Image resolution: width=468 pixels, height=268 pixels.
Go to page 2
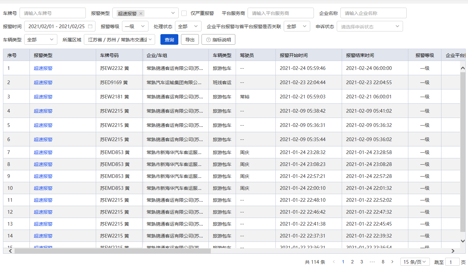click(352, 262)
